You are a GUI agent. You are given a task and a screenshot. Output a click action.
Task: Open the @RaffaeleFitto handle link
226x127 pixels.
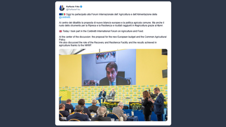tap(73, 9)
